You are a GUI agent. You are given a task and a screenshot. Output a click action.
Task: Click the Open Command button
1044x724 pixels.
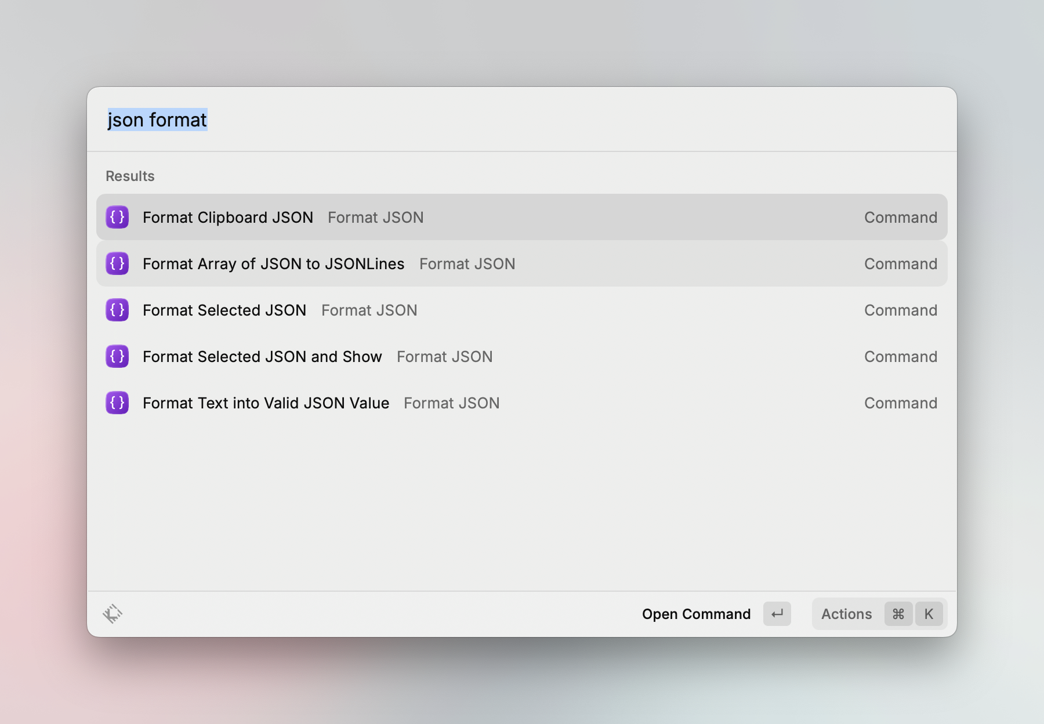coord(696,614)
